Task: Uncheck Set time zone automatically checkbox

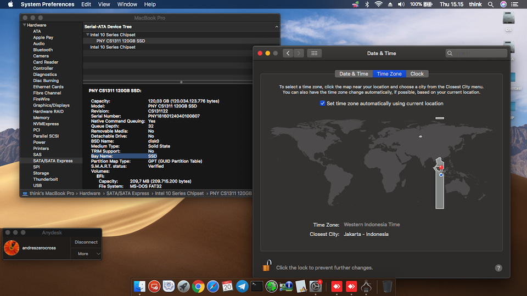Action: tap(322, 103)
